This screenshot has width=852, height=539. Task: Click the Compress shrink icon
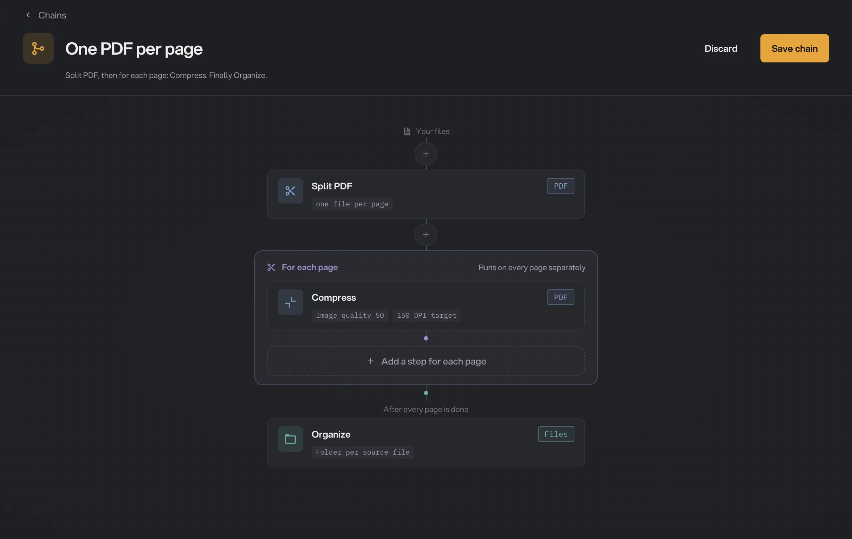[x=290, y=302]
